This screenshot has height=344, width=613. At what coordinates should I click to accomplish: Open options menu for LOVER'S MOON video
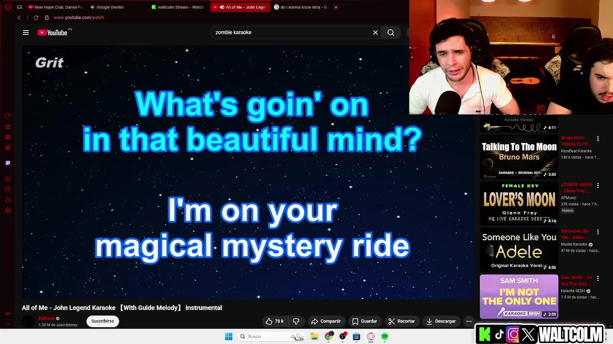tap(598, 185)
